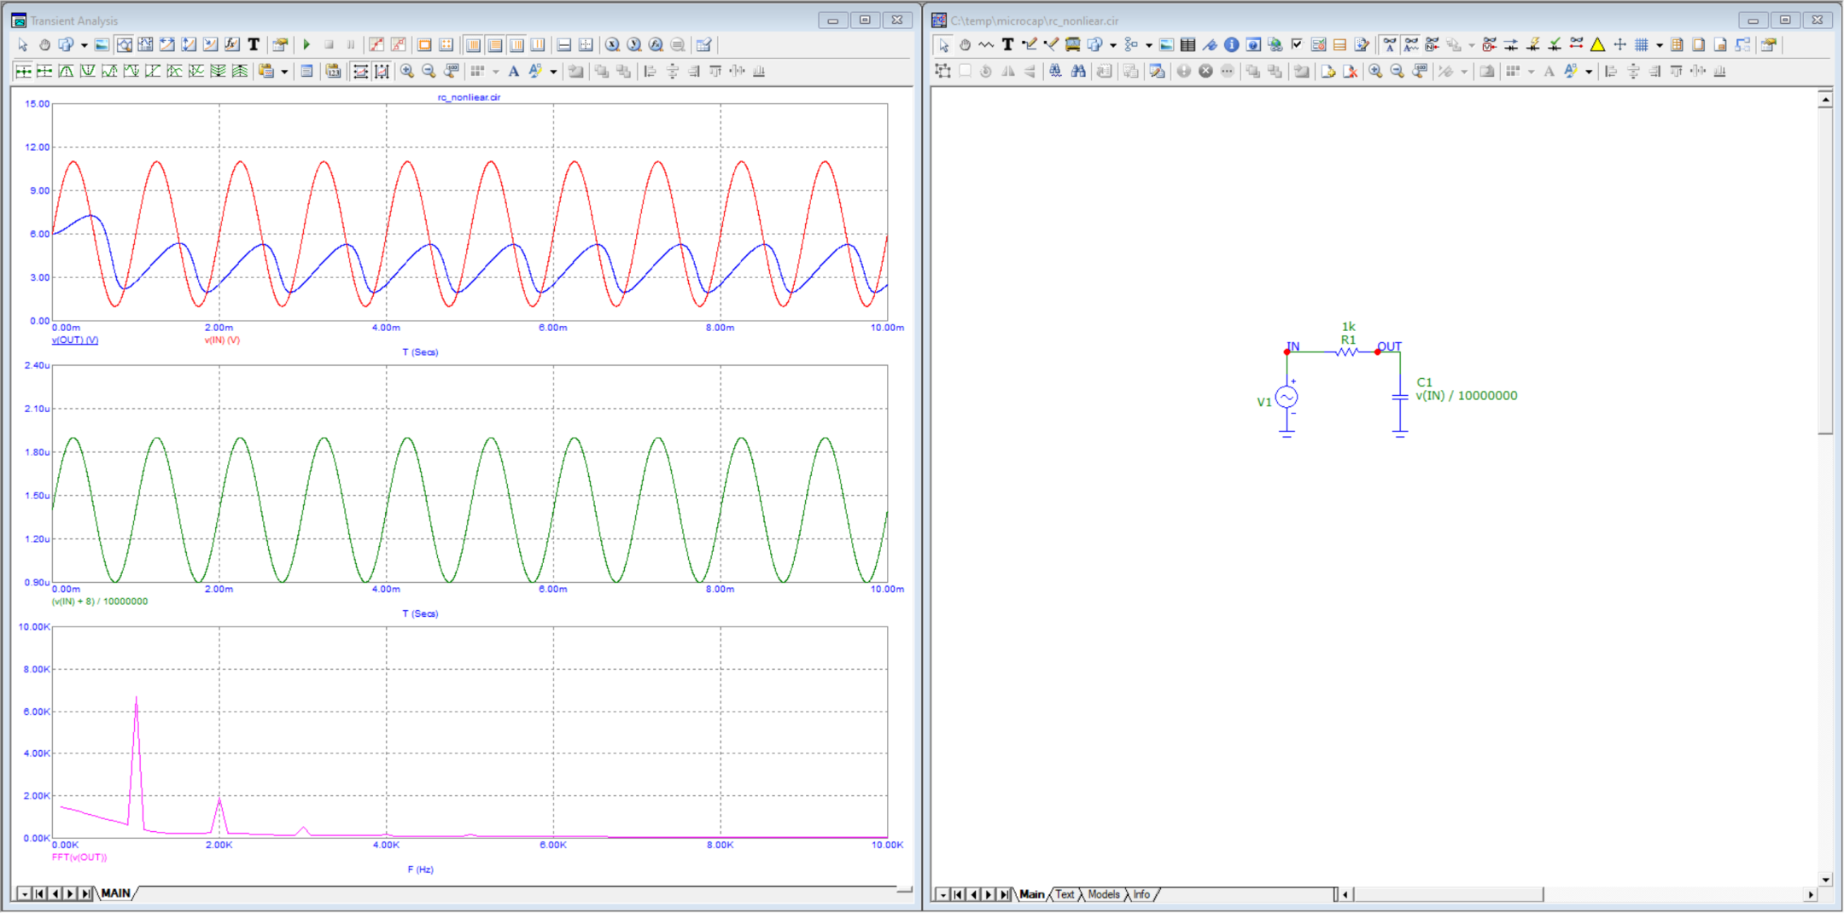Toggle data points marker icon in analysis toolbar
1844x913 pixels.
[376, 44]
